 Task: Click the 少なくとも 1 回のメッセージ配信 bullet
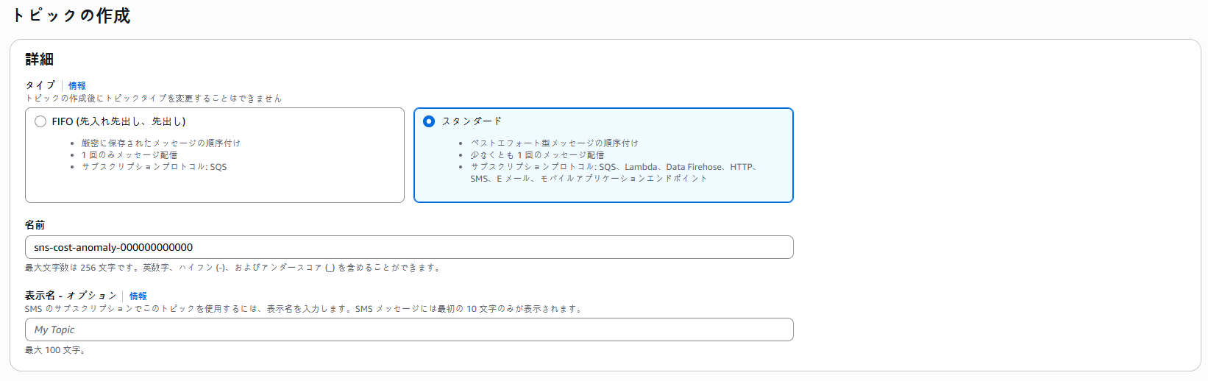pos(537,155)
